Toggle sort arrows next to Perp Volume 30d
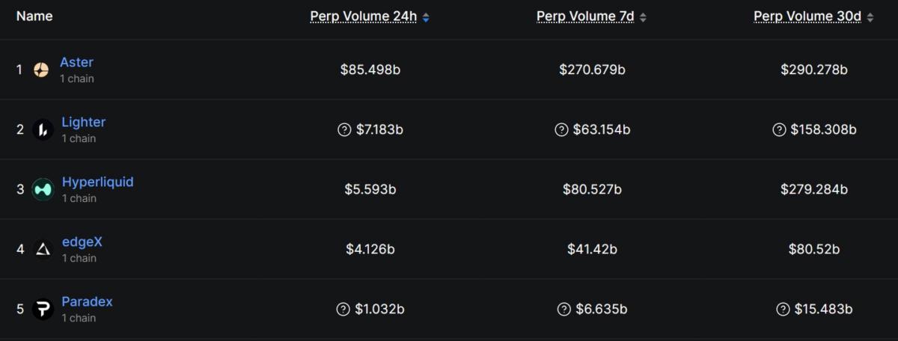 (x=870, y=17)
